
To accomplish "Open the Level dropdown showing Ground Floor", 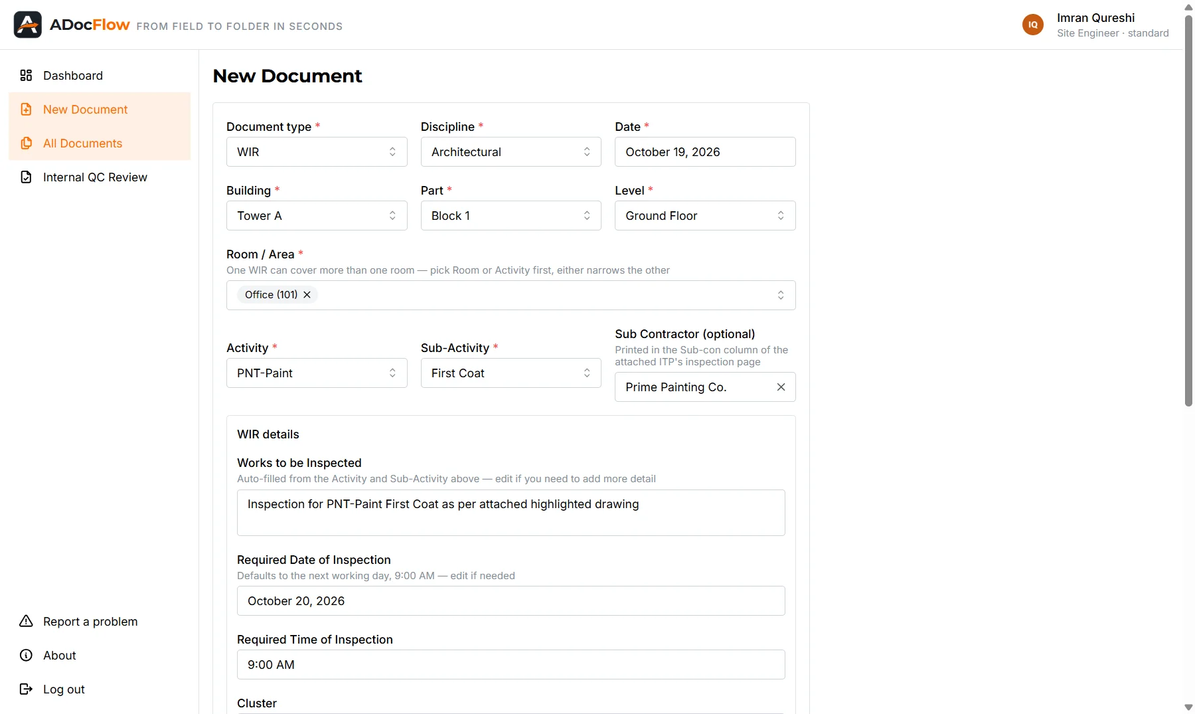I will [x=705, y=215].
